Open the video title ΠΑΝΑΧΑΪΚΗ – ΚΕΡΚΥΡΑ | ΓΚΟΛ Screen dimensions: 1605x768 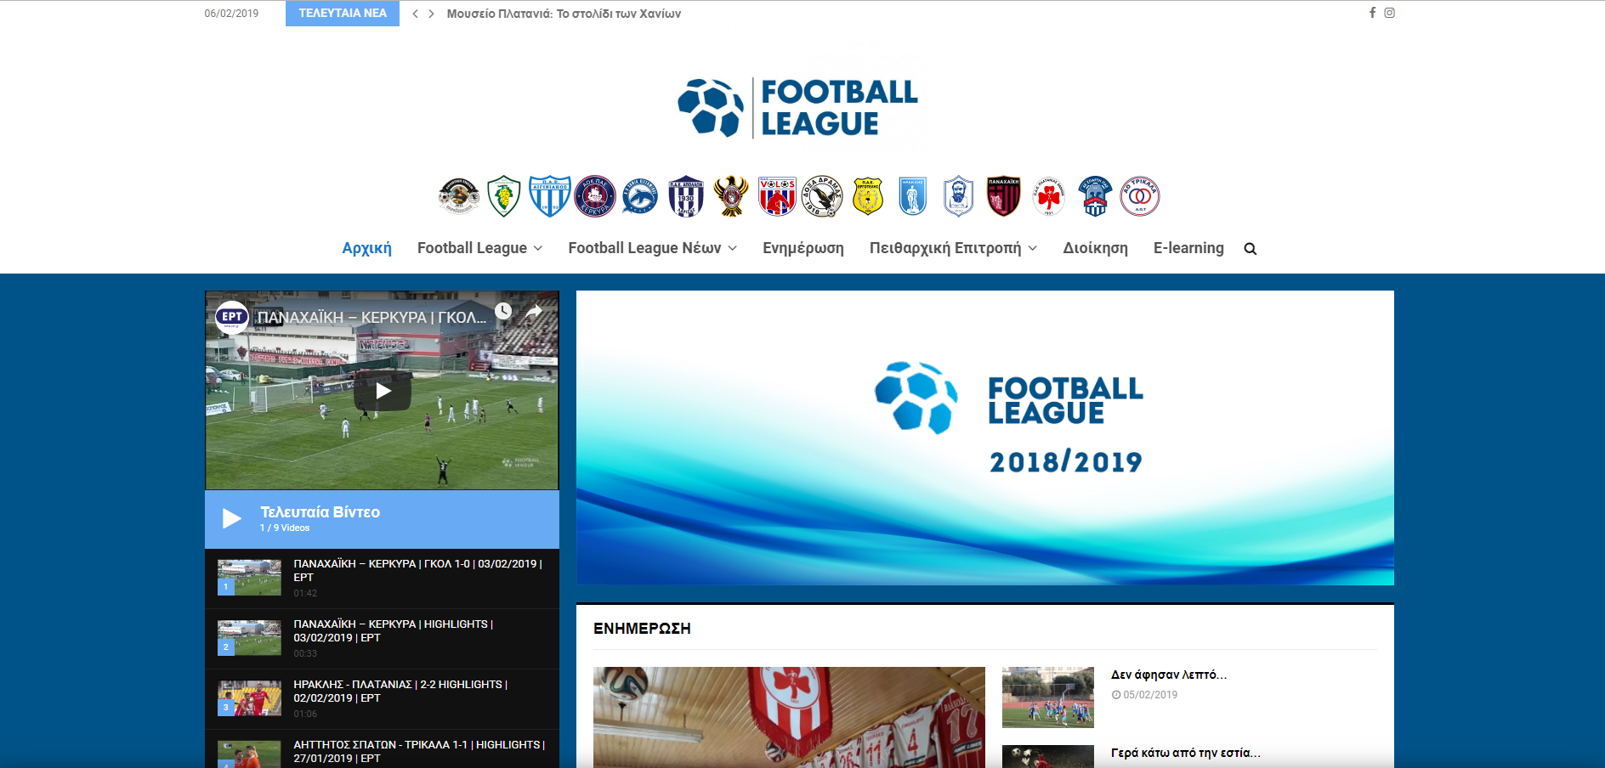pos(372,317)
